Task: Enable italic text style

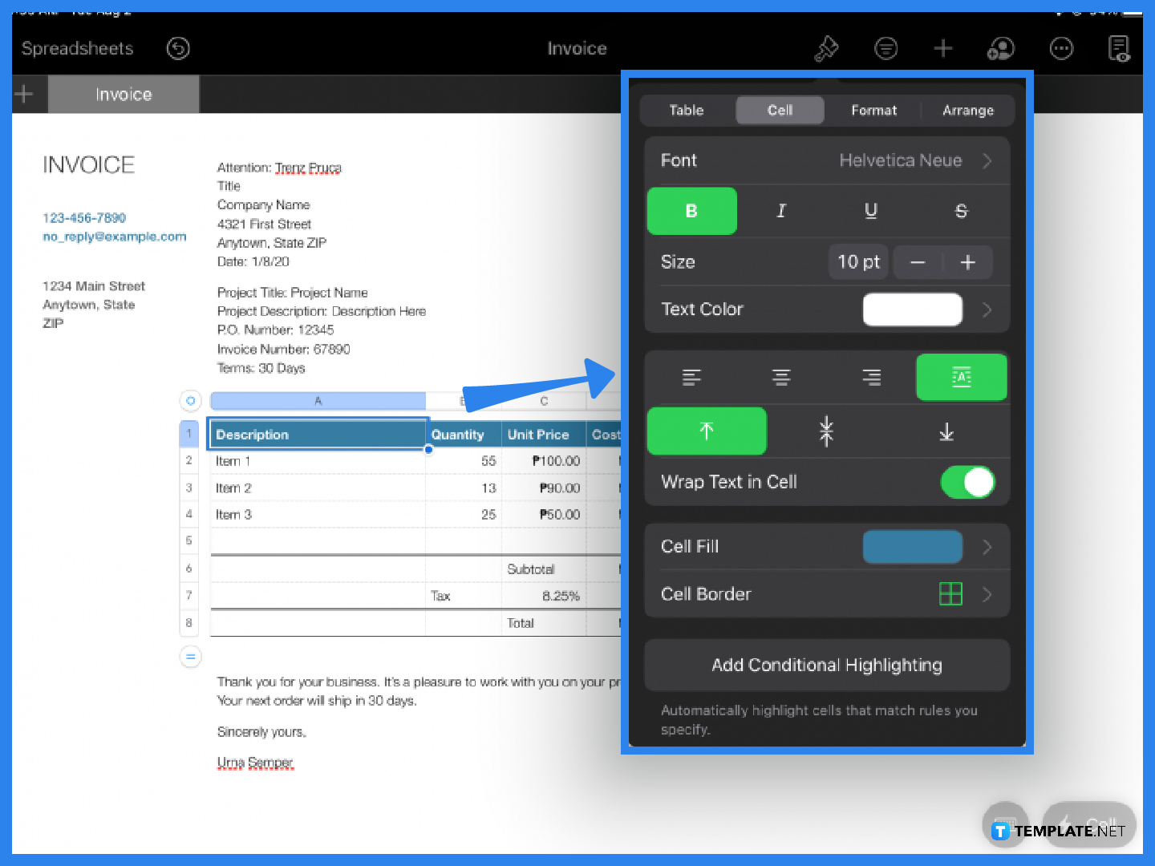Action: tap(781, 211)
